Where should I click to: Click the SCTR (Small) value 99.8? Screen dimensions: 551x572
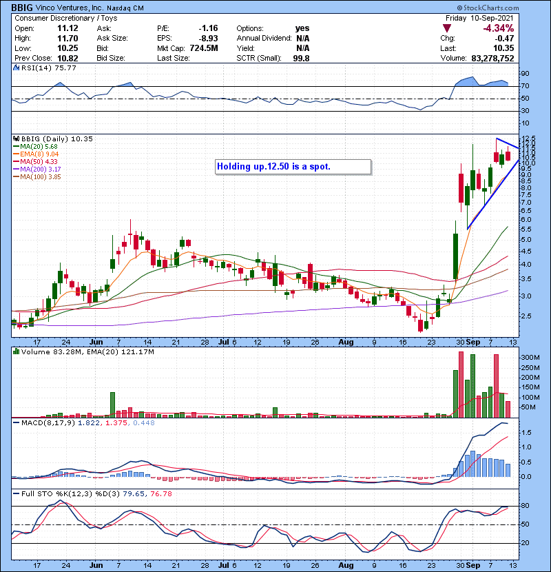pos(301,58)
